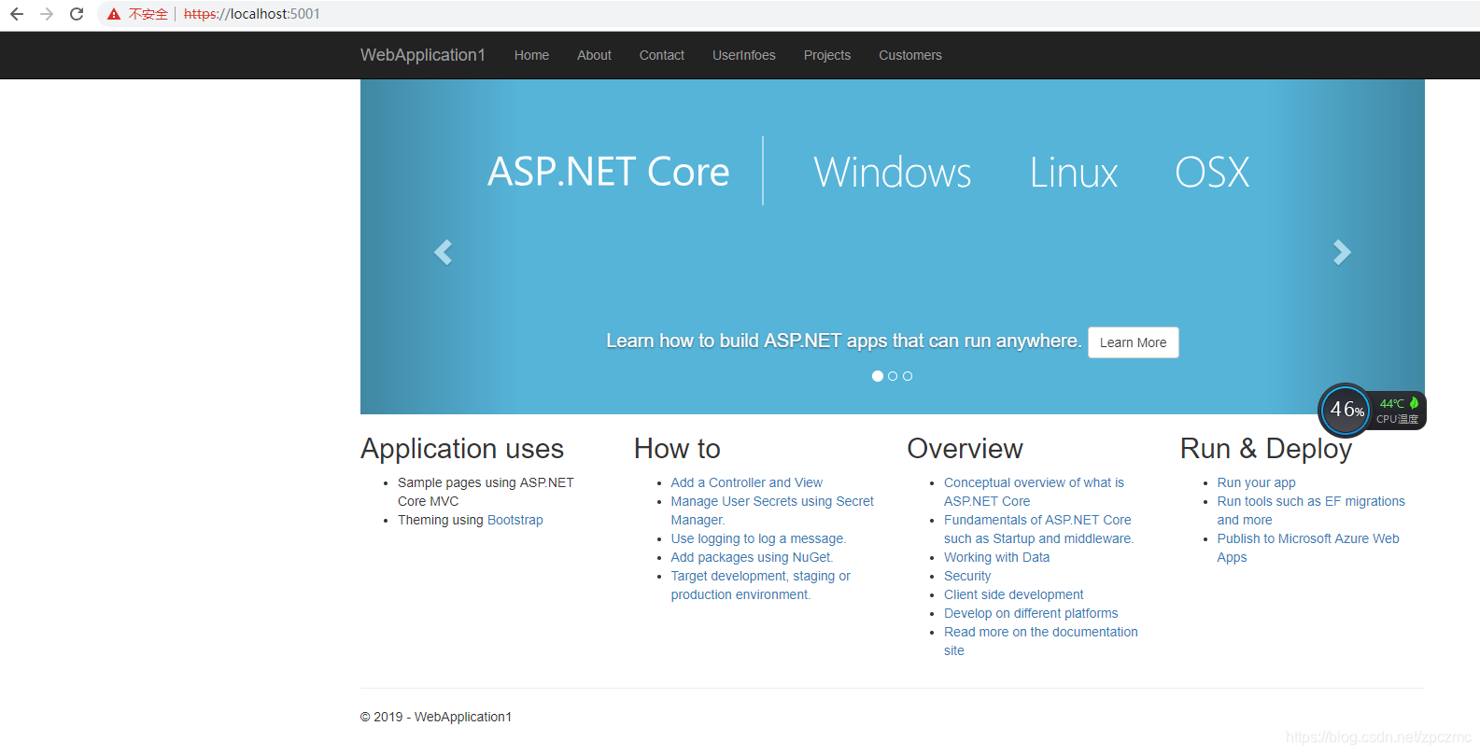1480x754 pixels.
Task: Open the Client side development link
Action: (1014, 594)
